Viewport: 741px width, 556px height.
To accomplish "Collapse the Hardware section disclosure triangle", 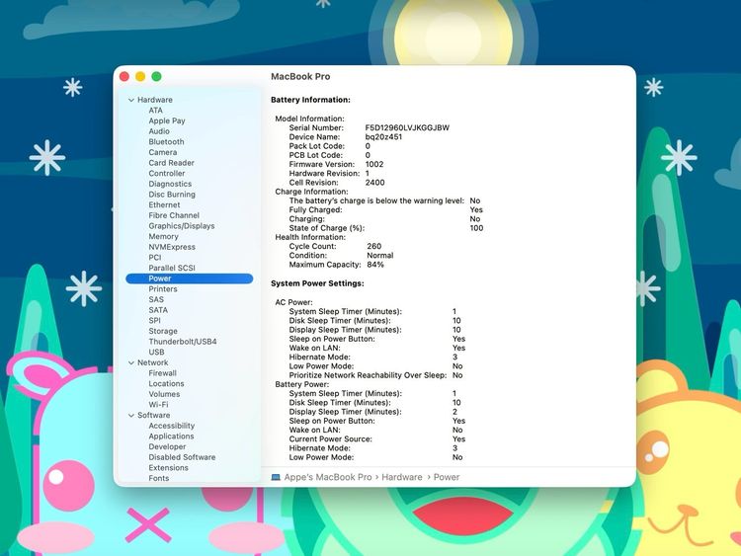I will click(x=130, y=100).
